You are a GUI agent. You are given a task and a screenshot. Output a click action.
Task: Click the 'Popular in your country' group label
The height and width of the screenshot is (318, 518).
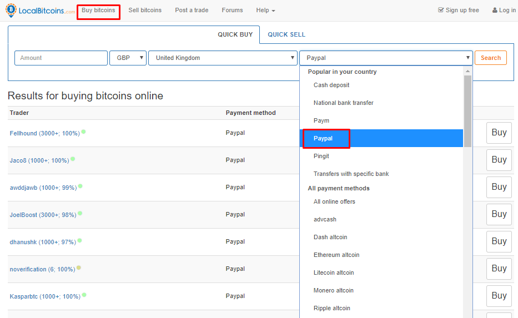coord(342,72)
